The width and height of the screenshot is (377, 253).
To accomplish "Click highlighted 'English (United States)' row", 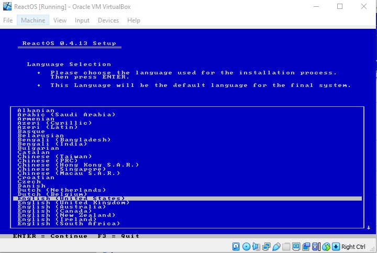I will click(187, 199).
